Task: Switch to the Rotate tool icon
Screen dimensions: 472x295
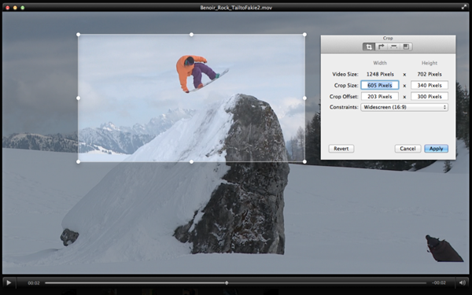Action: (x=381, y=46)
